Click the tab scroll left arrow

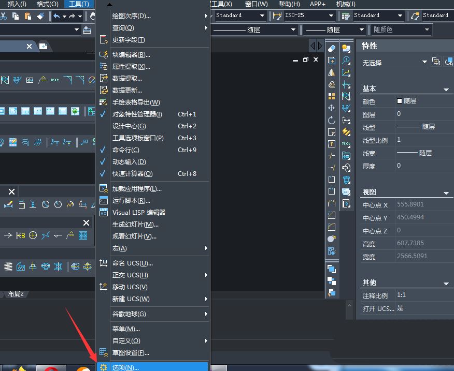point(313,46)
